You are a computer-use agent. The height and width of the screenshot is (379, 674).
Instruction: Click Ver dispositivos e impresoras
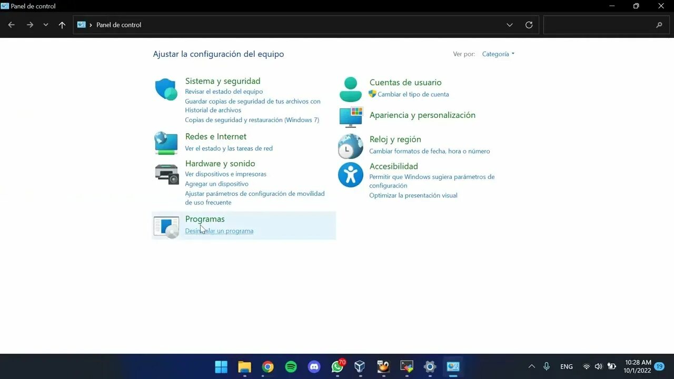[225, 174]
